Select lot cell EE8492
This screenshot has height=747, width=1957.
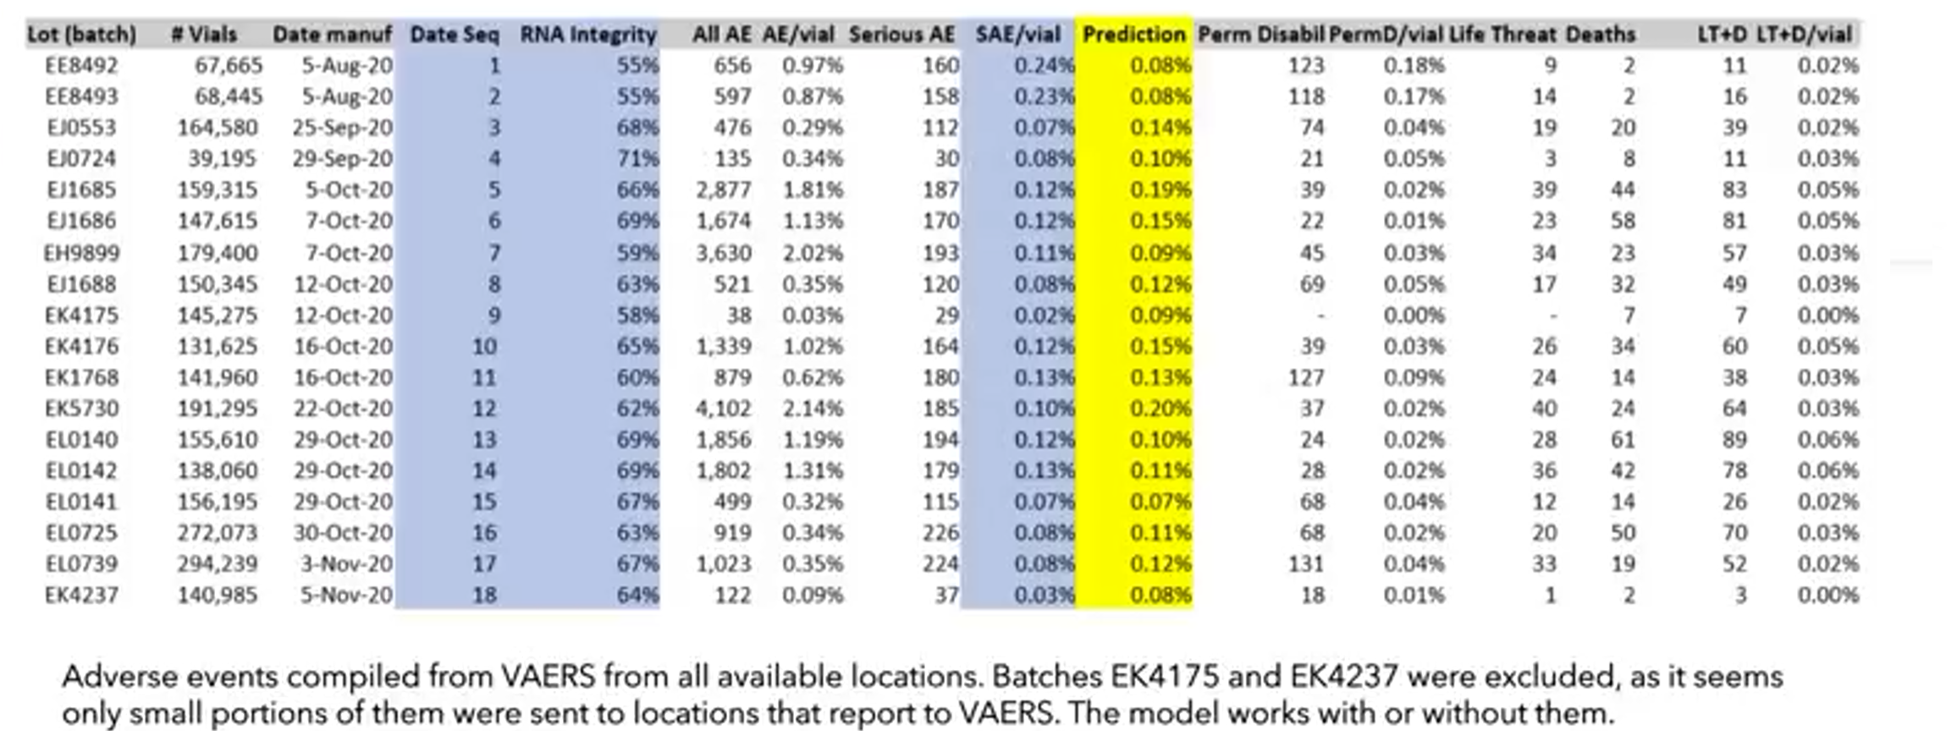[81, 65]
